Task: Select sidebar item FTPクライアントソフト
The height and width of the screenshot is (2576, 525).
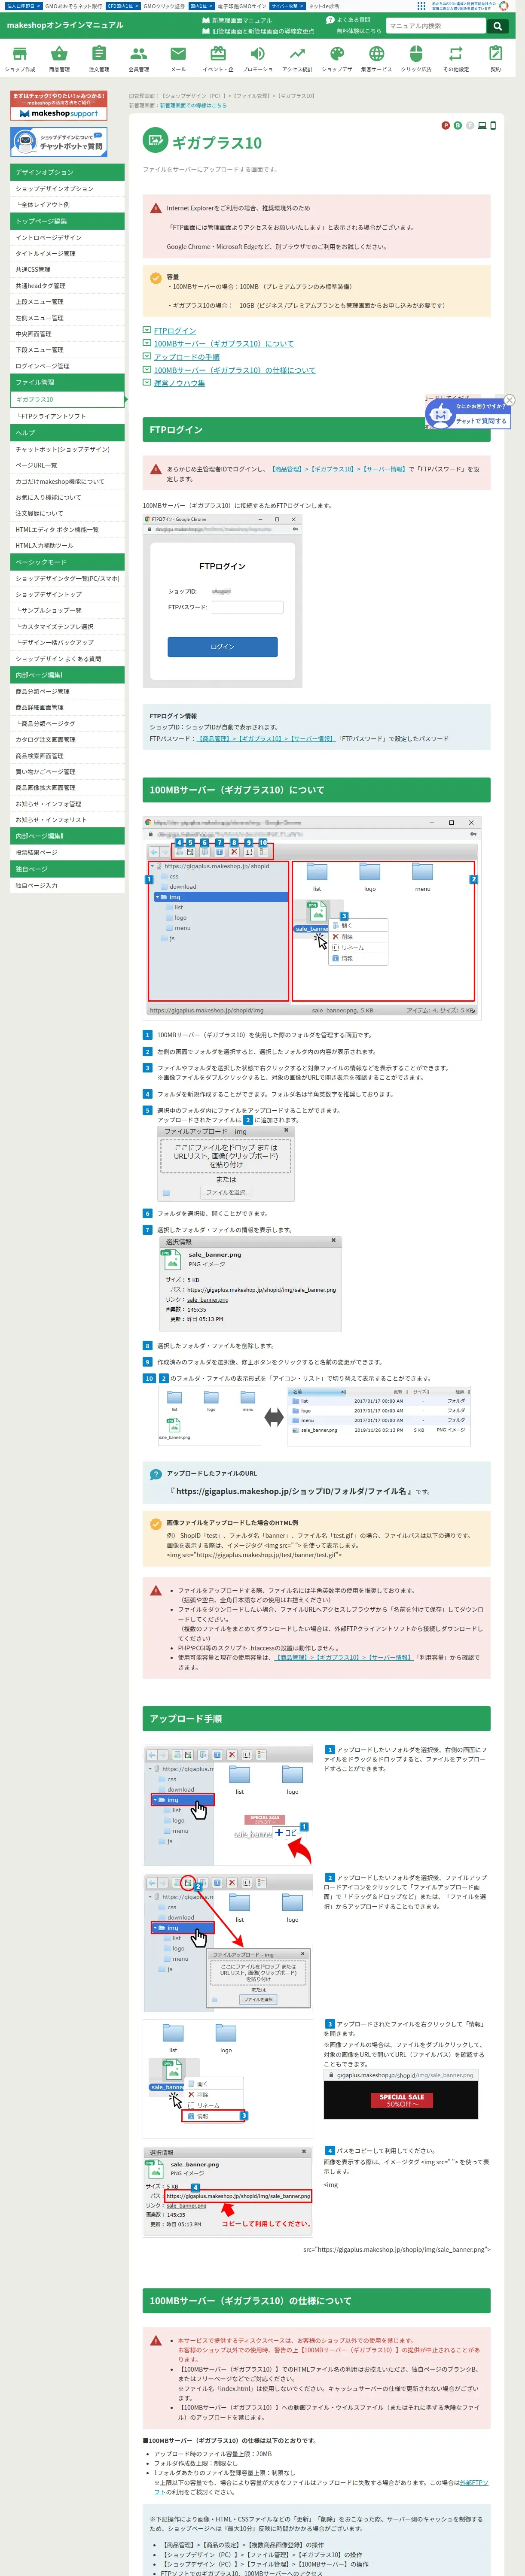Action: tap(67, 416)
